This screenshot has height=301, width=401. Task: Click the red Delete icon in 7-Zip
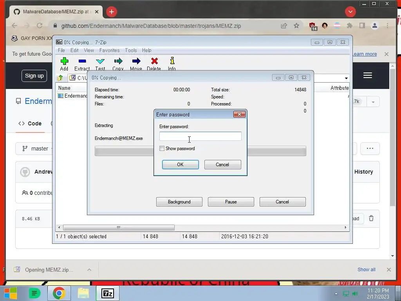(154, 61)
